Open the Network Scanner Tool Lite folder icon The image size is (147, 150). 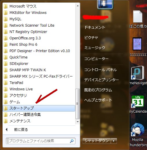(x=5, y=25)
